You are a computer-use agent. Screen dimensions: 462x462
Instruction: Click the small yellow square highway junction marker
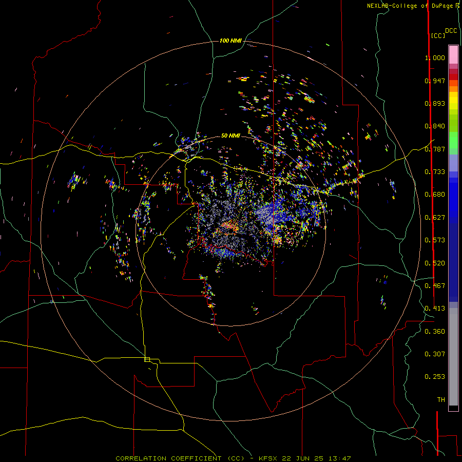coord(147,359)
